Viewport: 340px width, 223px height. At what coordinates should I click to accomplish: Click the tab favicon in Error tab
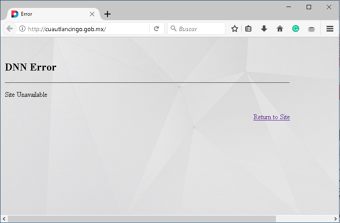[x=15, y=14]
